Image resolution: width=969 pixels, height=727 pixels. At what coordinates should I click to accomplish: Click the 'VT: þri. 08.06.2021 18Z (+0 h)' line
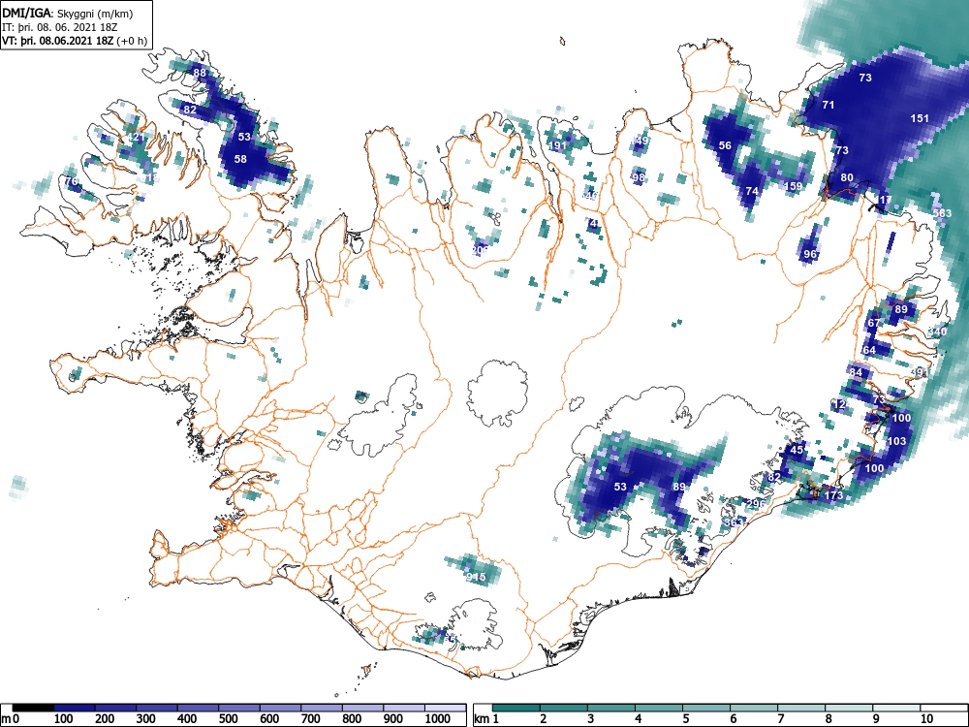coord(75,42)
